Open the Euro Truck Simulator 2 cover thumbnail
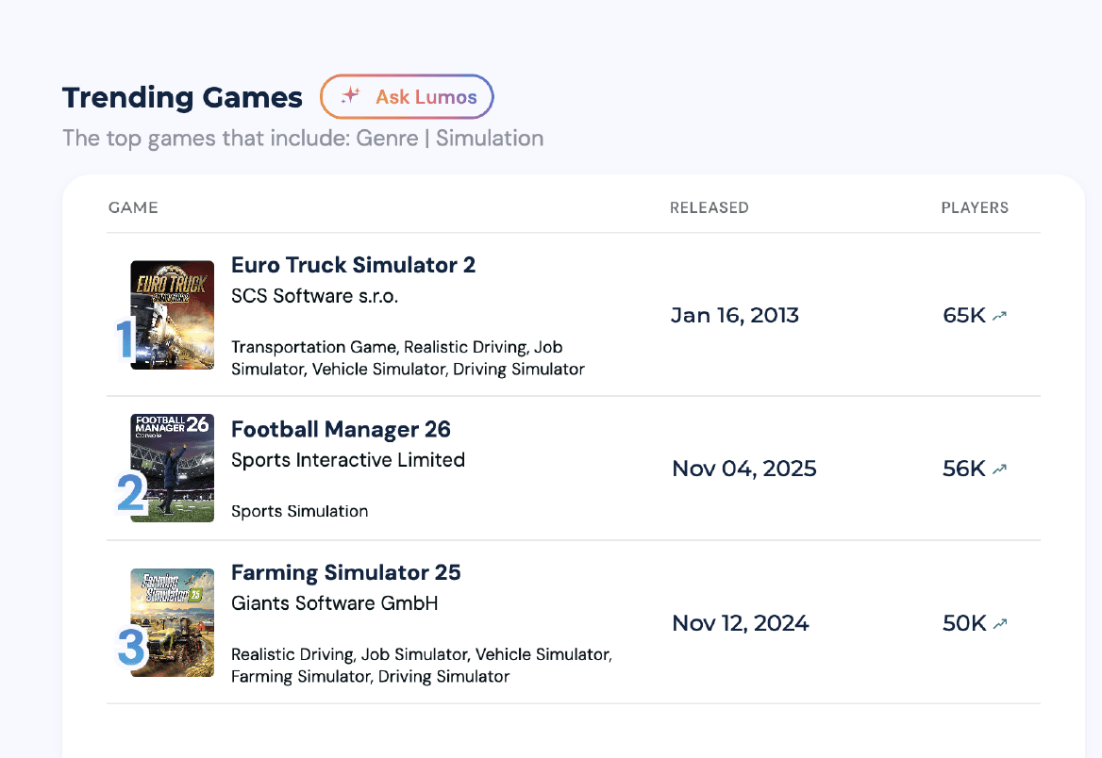This screenshot has height=758, width=1102. click(x=172, y=315)
